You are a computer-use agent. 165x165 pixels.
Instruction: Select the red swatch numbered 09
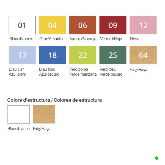click(113, 25)
